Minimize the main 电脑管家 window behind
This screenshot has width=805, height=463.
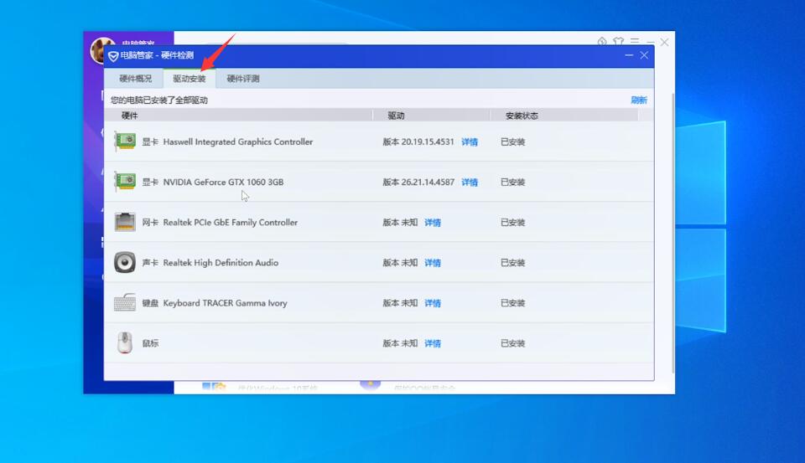650,42
